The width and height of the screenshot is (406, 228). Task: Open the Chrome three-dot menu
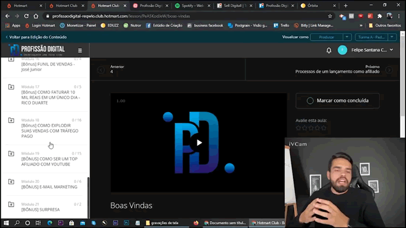(399, 16)
